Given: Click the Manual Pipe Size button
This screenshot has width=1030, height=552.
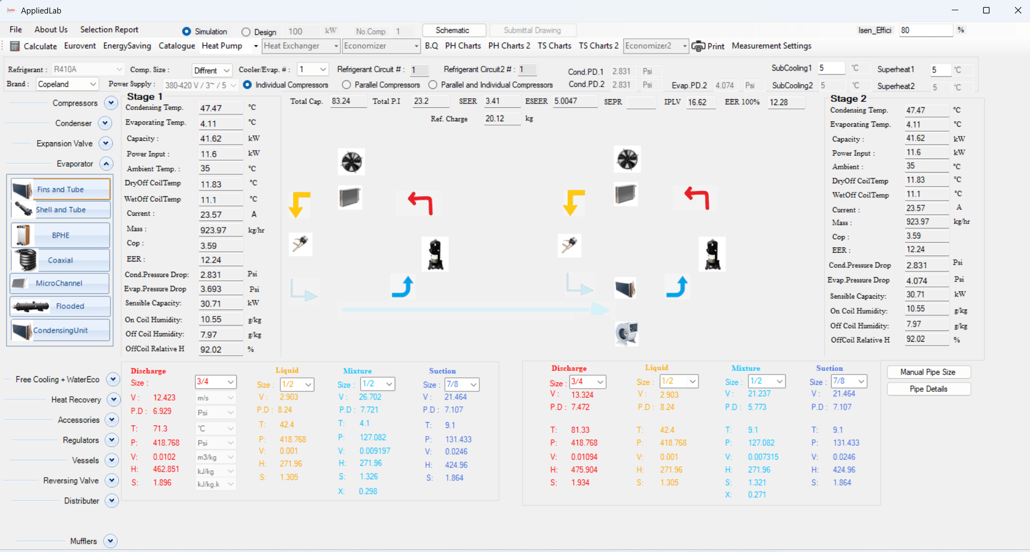Looking at the screenshot, I should (x=928, y=372).
